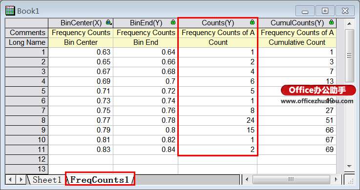Click the cell with count value 24
This screenshot has width=360, height=190.
[x=218, y=120]
